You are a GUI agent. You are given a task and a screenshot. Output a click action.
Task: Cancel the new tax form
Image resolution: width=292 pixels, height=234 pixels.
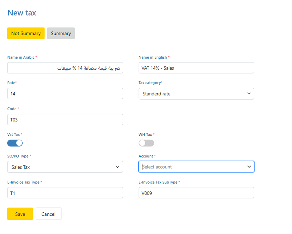coord(48,214)
